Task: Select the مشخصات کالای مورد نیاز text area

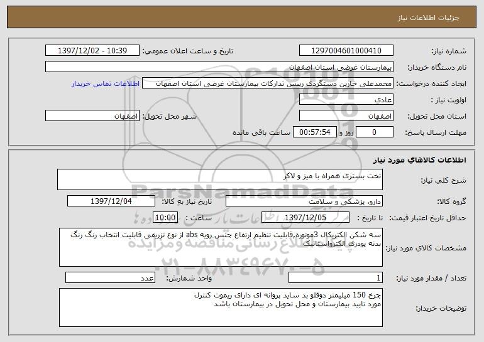Action: pos(221,247)
